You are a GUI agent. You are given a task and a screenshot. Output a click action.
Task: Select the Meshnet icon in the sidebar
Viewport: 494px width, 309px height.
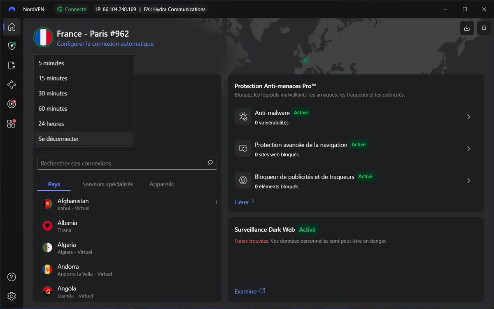pos(12,85)
